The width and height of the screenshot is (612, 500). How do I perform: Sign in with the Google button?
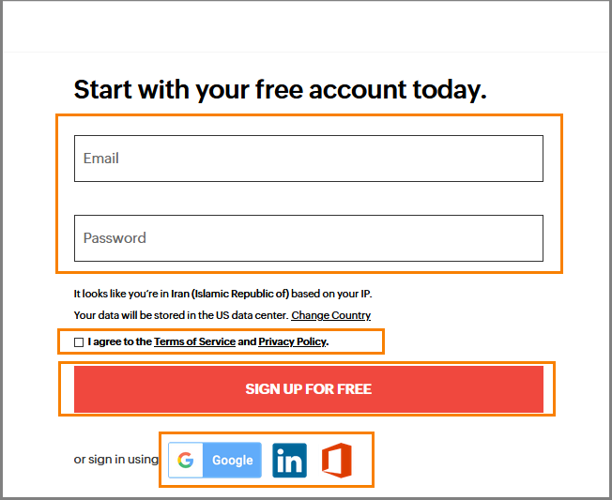click(x=215, y=460)
